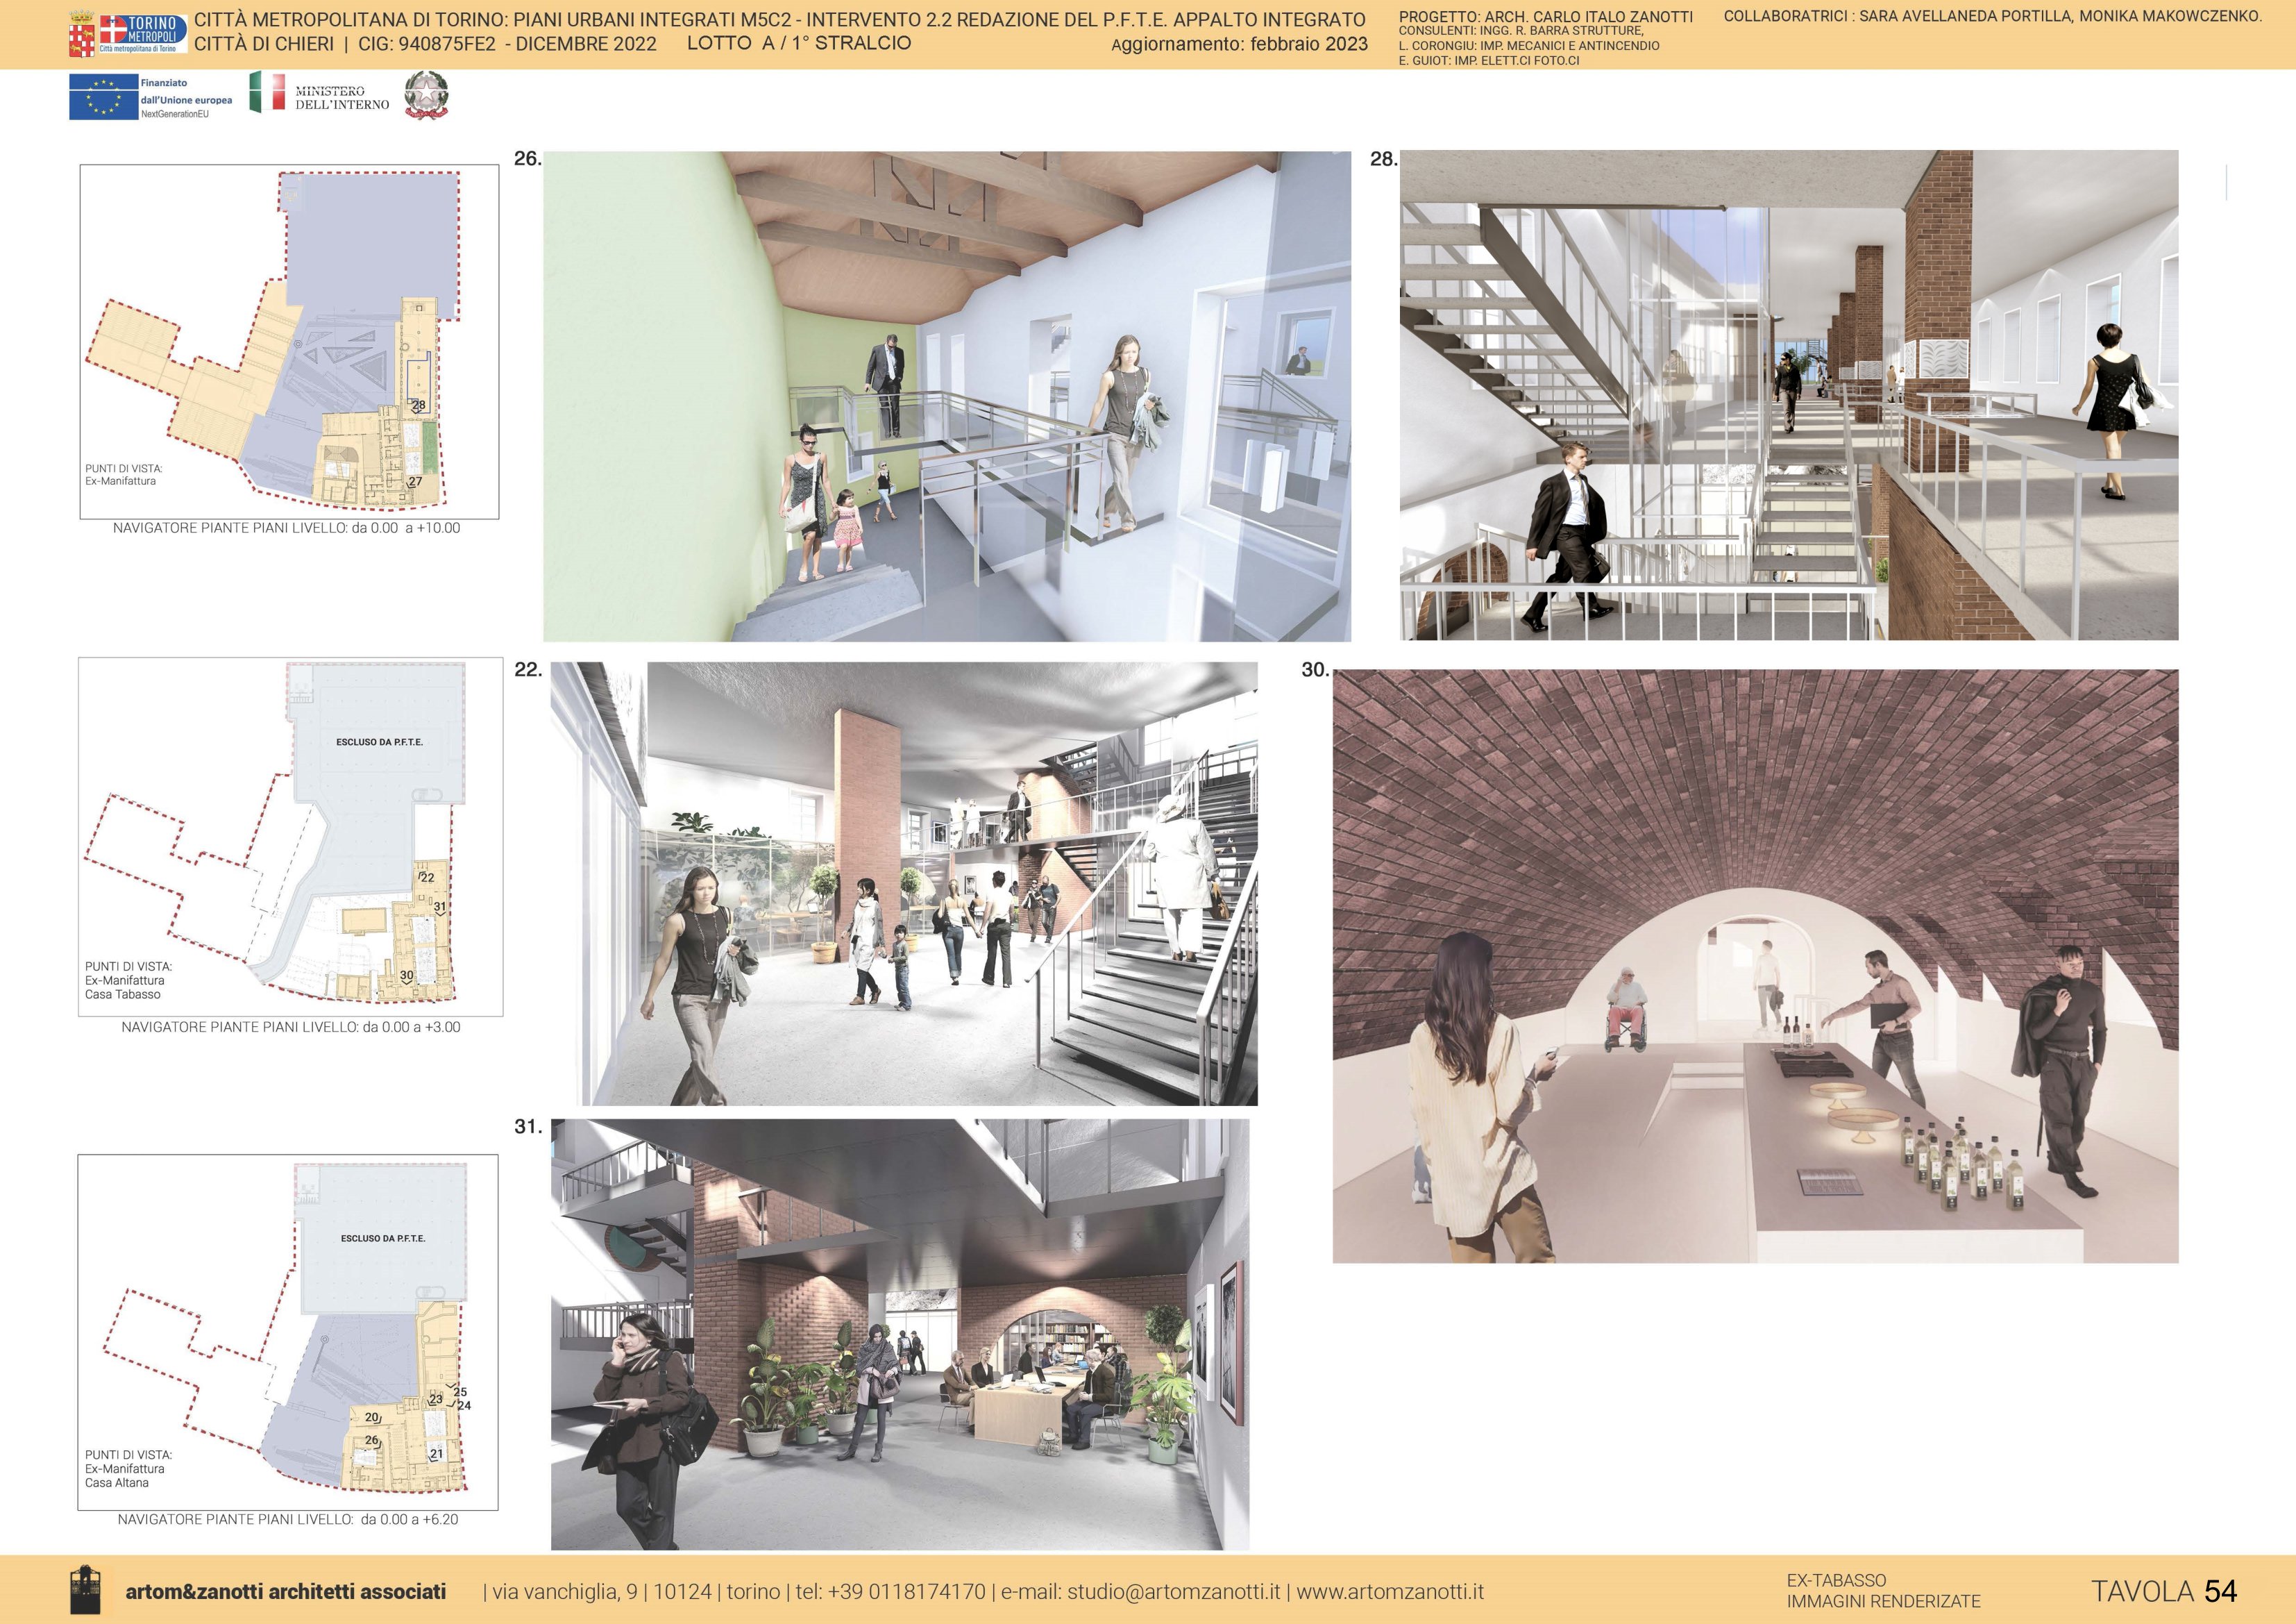
Task: Select render image 31 with meeting table
Action: point(900,1334)
